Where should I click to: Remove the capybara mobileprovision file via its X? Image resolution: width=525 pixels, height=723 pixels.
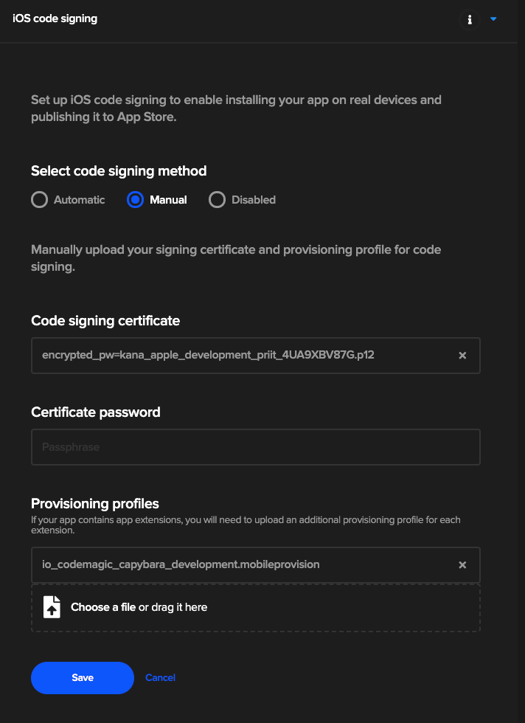coord(462,564)
